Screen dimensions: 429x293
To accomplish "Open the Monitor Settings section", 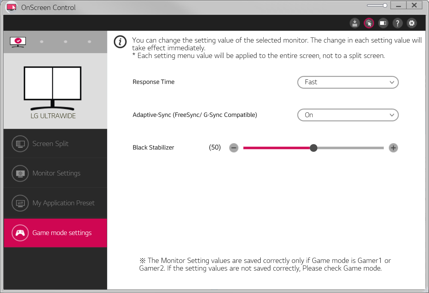I will [55, 173].
